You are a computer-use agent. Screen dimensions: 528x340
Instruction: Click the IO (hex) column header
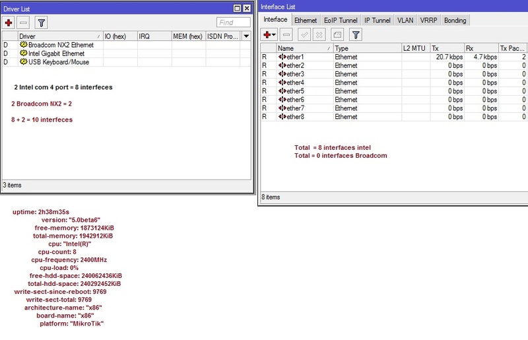tap(120, 36)
